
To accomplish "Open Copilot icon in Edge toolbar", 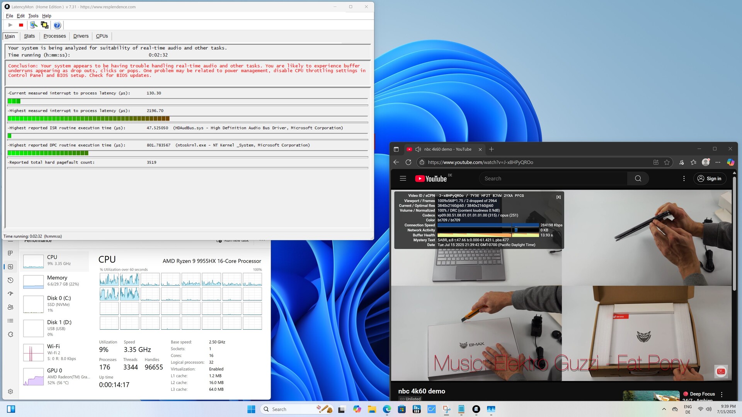I will (730, 162).
